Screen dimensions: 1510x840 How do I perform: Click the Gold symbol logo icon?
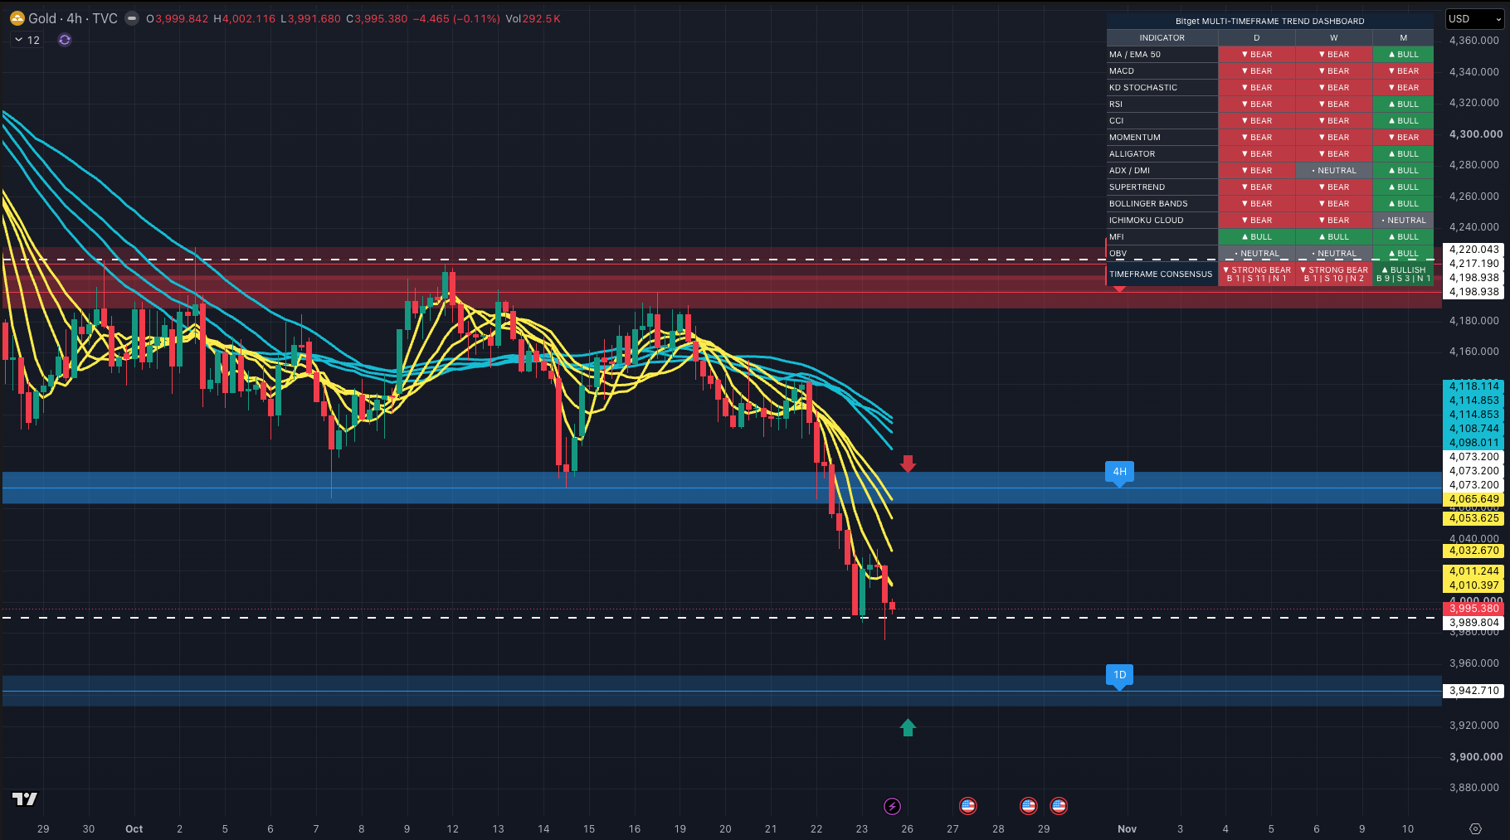[x=17, y=18]
